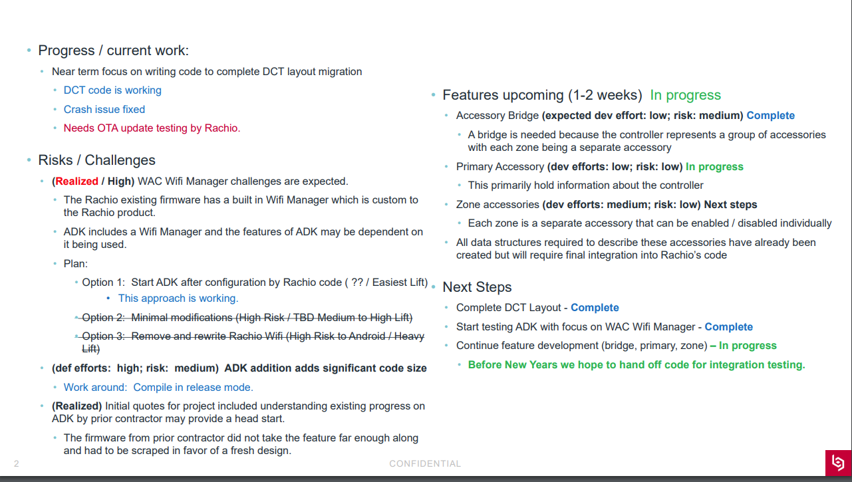Click 'Complete DCT Layout - Complete' line
The image size is (852, 482).
(x=537, y=308)
